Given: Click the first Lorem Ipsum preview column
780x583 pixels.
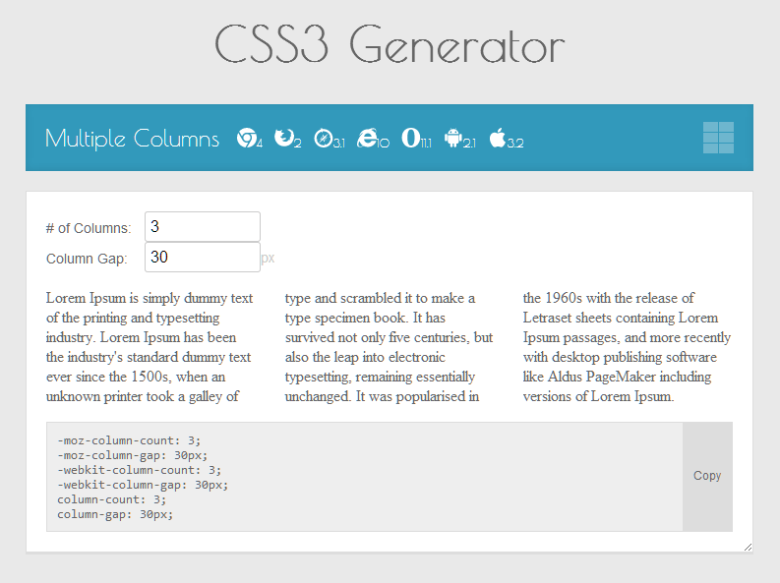Looking at the screenshot, I should [150, 347].
